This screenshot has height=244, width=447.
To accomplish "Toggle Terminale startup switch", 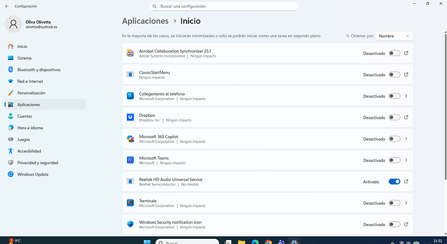I will pyautogui.click(x=395, y=203).
